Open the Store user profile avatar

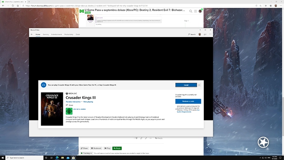pos(200,34)
